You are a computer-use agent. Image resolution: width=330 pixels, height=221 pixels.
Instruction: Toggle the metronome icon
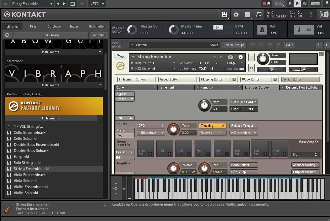coord(262,30)
